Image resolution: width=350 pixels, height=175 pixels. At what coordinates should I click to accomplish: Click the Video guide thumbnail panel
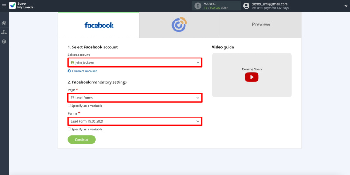coord(252,75)
